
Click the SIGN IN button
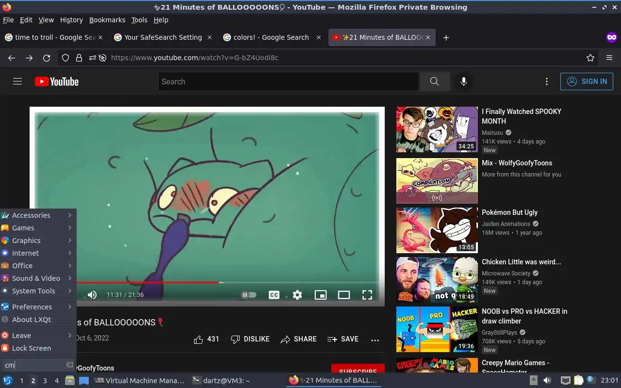pos(587,81)
